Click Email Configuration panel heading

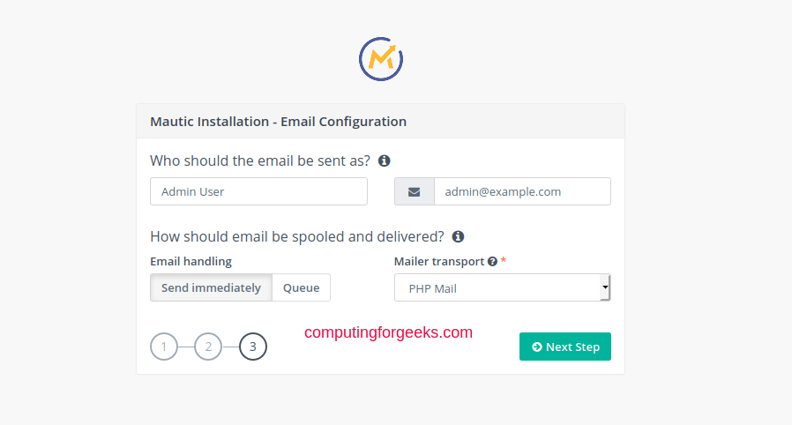click(279, 122)
